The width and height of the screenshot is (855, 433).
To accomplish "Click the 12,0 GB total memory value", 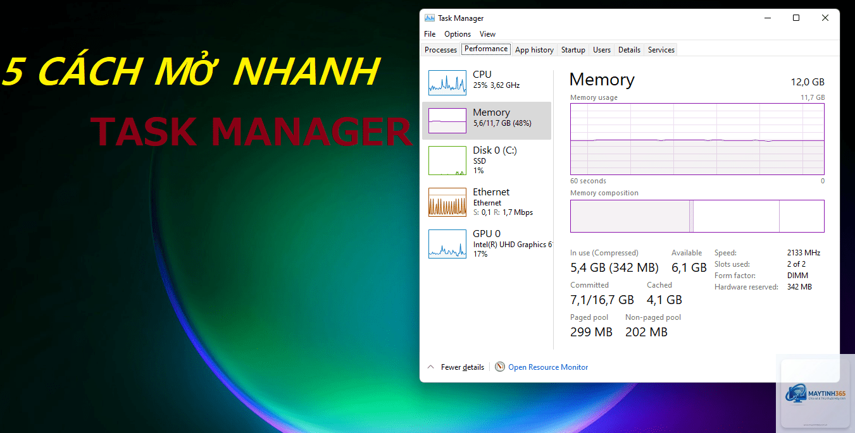I will [808, 82].
